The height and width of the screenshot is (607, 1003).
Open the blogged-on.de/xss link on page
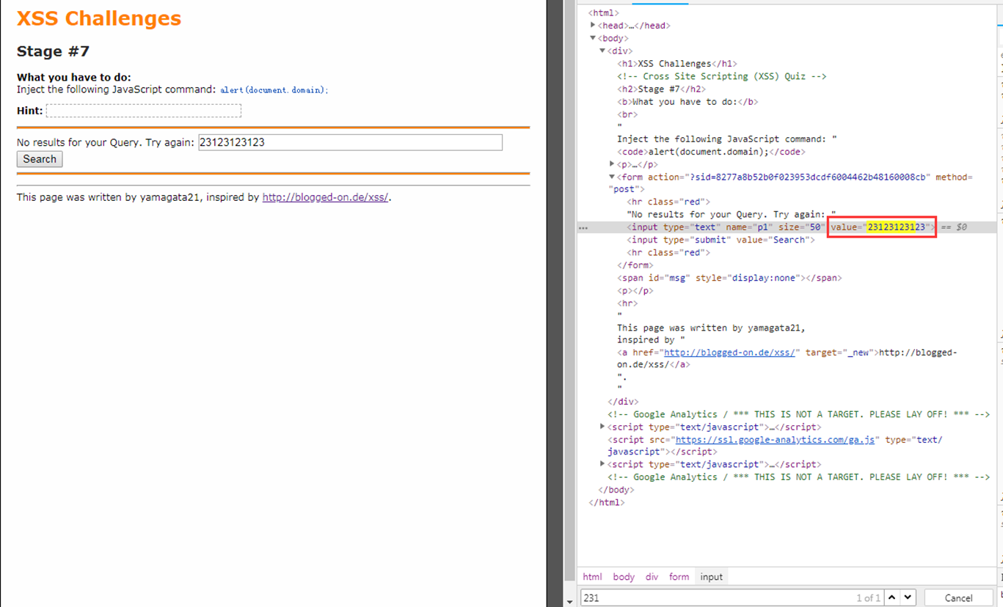tap(326, 197)
